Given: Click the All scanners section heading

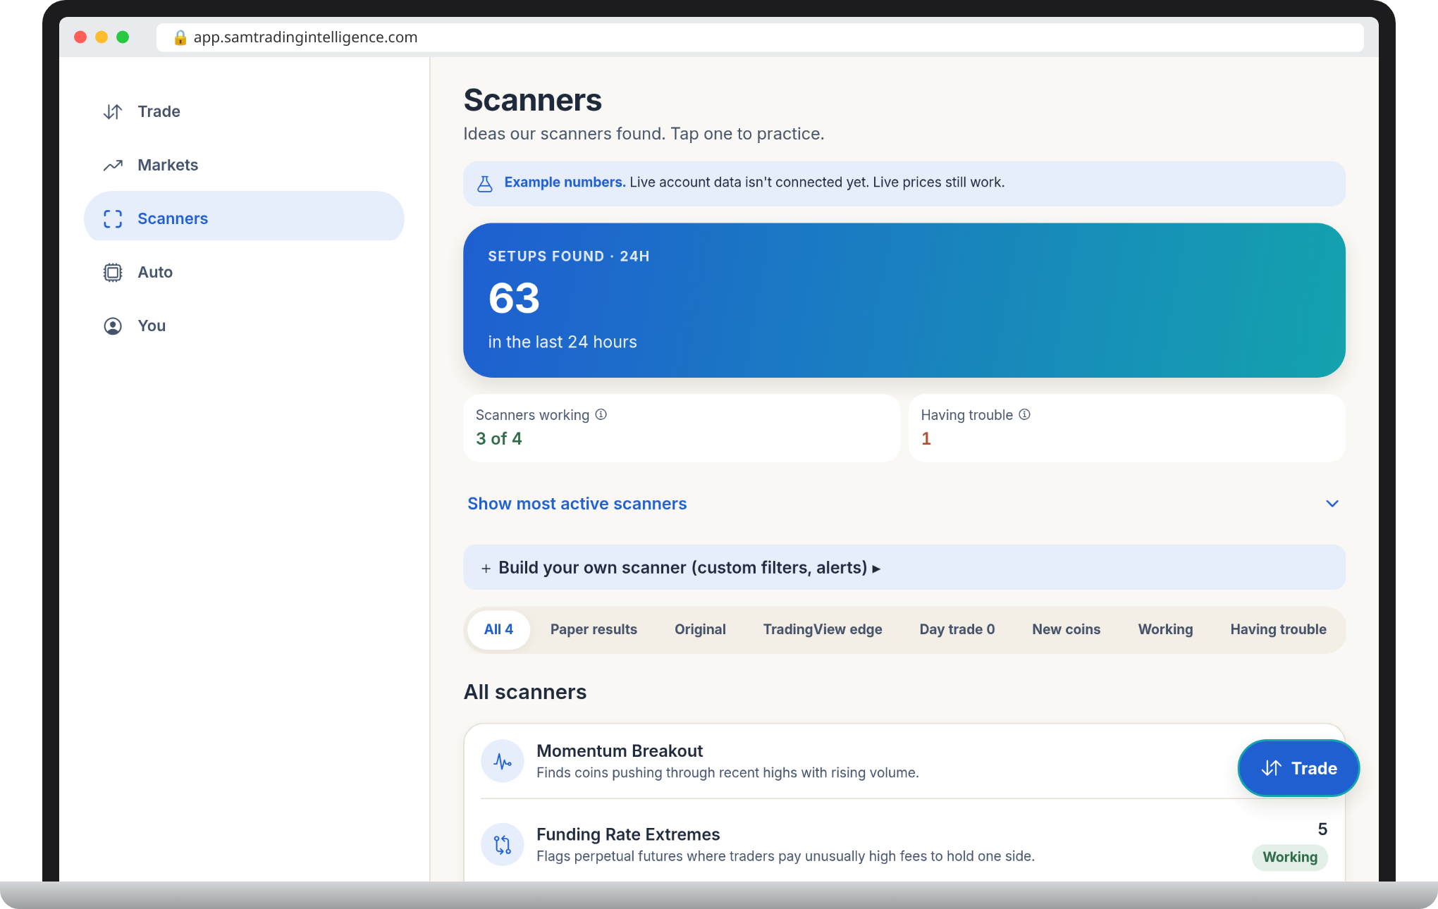Looking at the screenshot, I should click(525, 692).
